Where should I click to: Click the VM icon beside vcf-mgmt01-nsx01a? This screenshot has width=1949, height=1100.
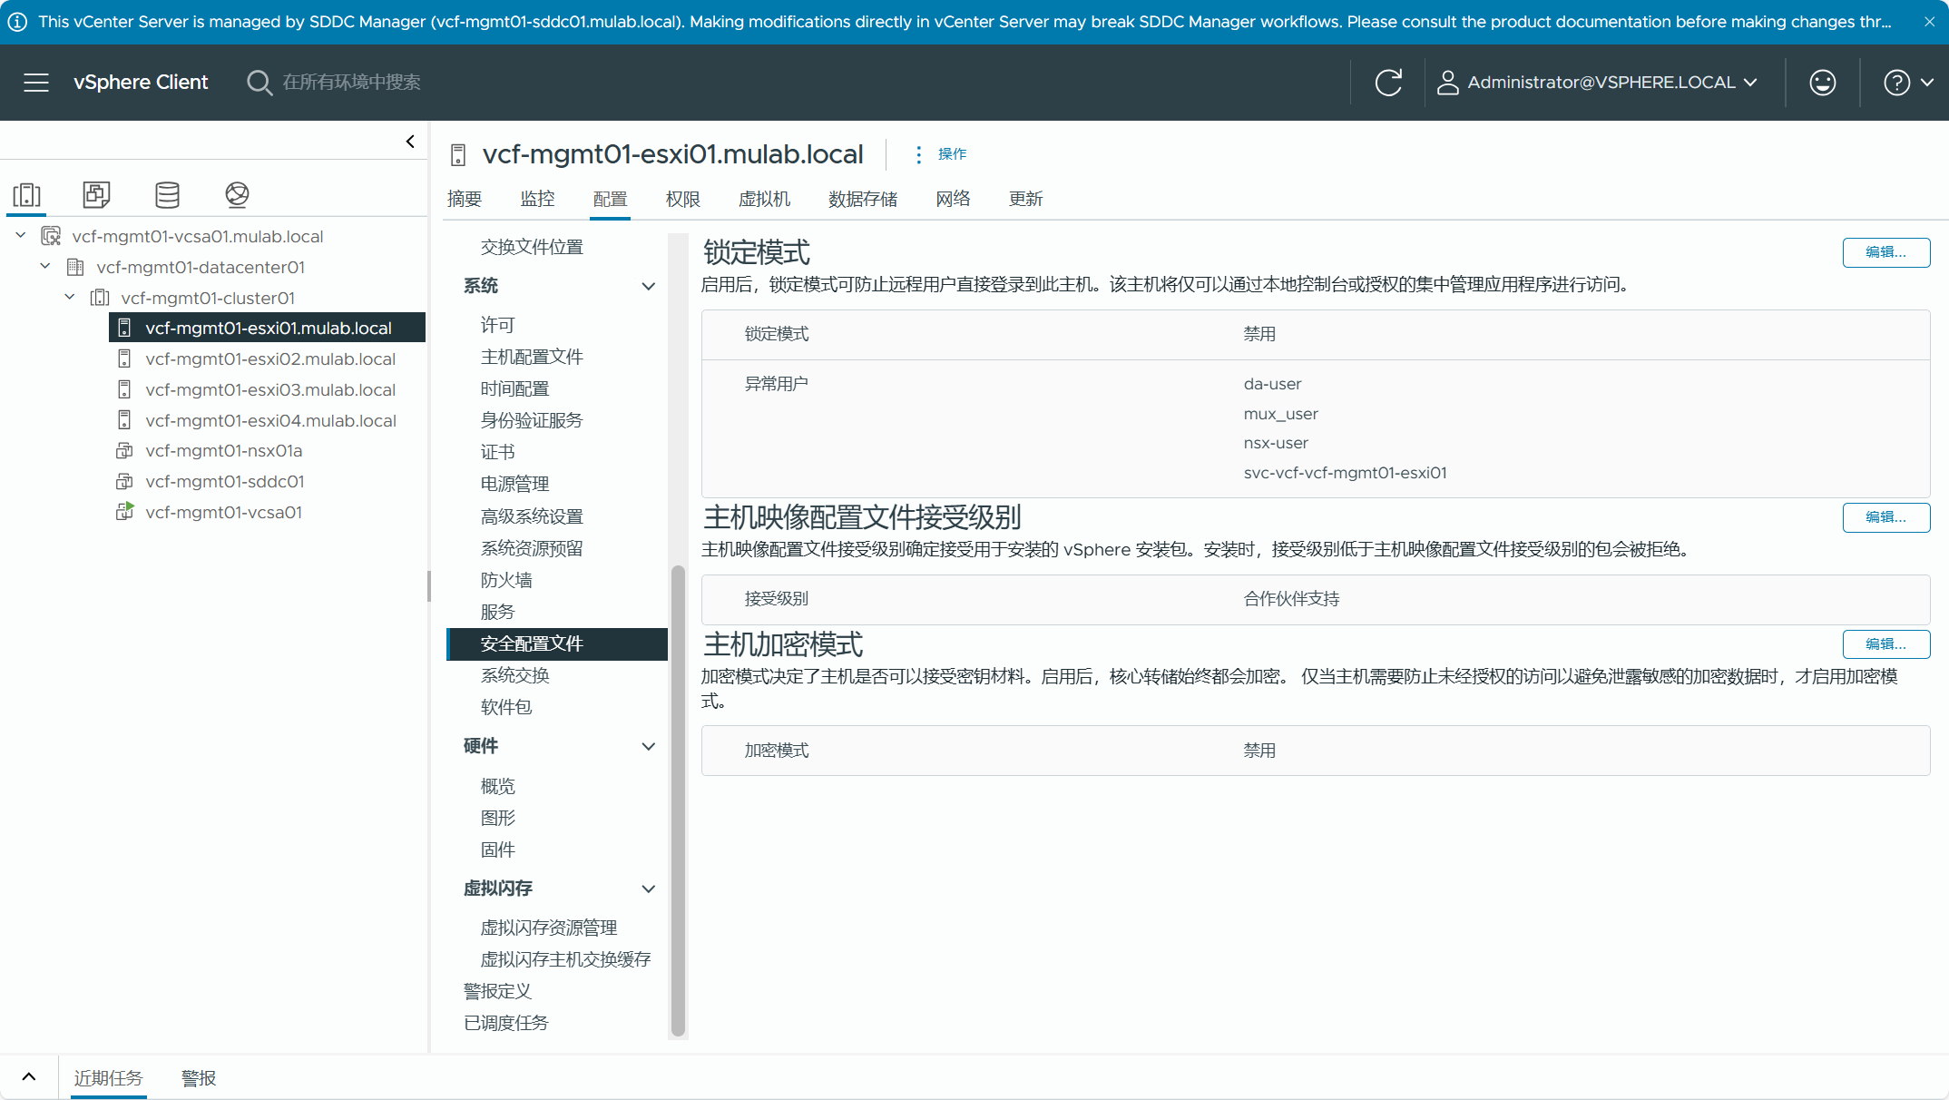coord(125,451)
